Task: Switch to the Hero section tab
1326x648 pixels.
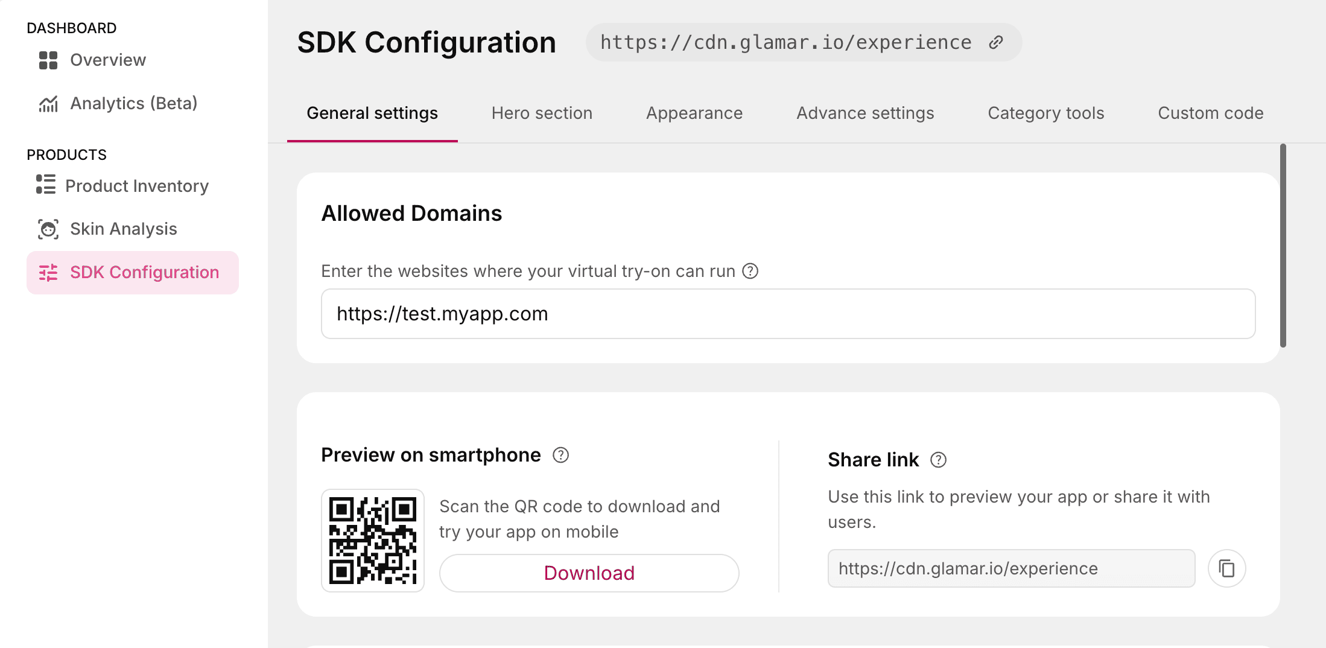Action: [x=542, y=113]
